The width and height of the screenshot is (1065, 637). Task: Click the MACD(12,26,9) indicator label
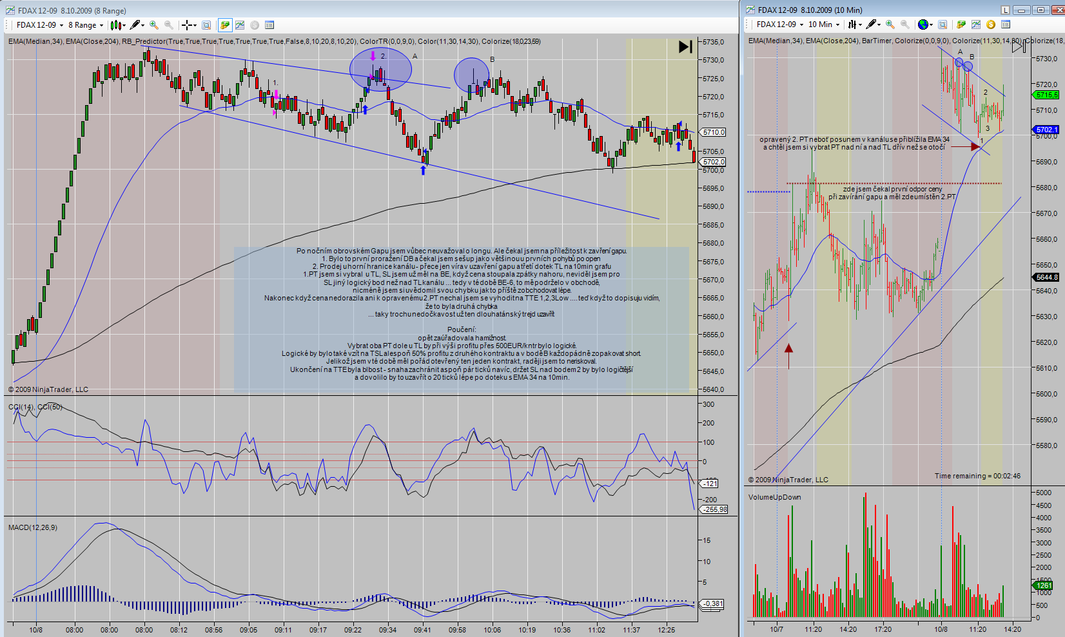click(x=33, y=527)
